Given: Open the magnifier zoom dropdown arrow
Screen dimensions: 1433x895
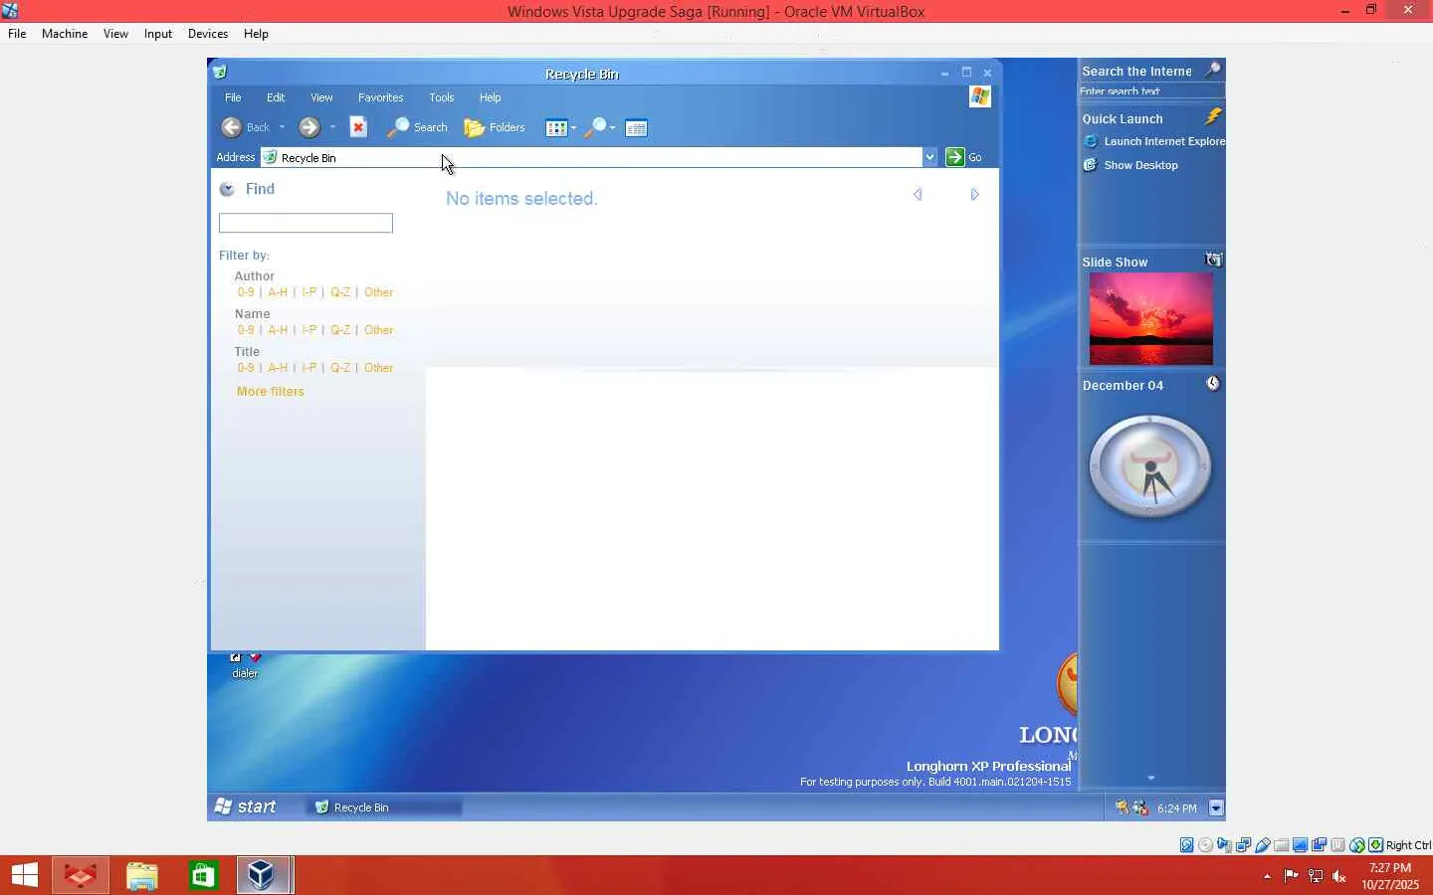Looking at the screenshot, I should point(612,127).
